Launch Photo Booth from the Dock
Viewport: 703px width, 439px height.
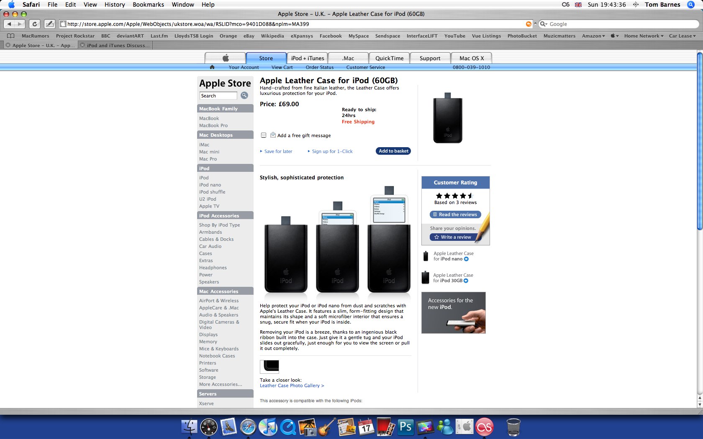point(385,426)
